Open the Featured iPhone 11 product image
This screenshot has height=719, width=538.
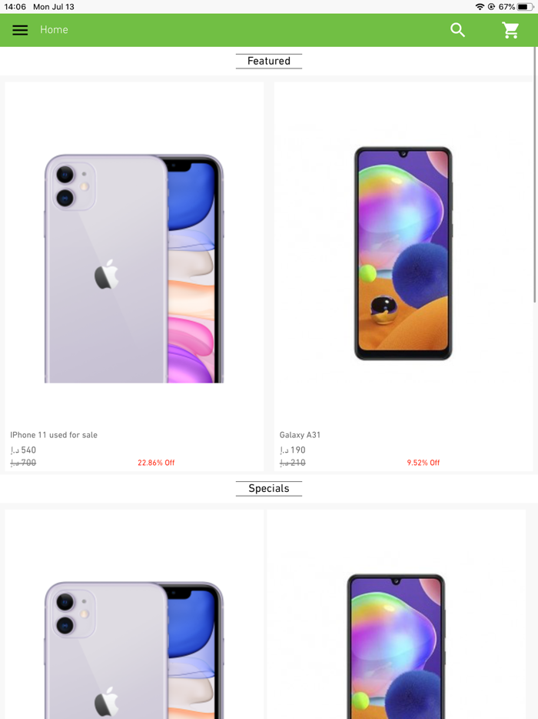tap(134, 269)
